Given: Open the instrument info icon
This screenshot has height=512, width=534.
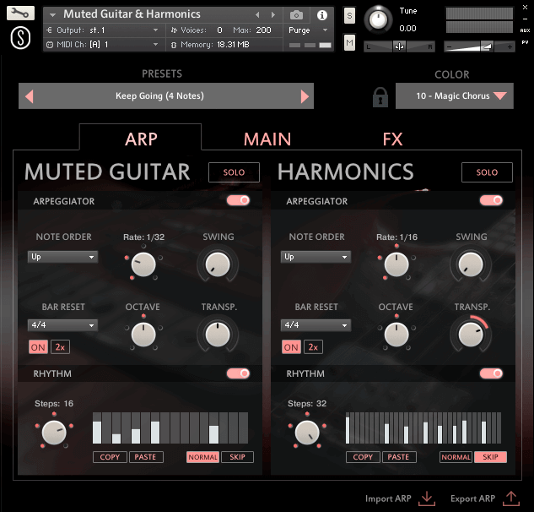Looking at the screenshot, I should tap(321, 15).
